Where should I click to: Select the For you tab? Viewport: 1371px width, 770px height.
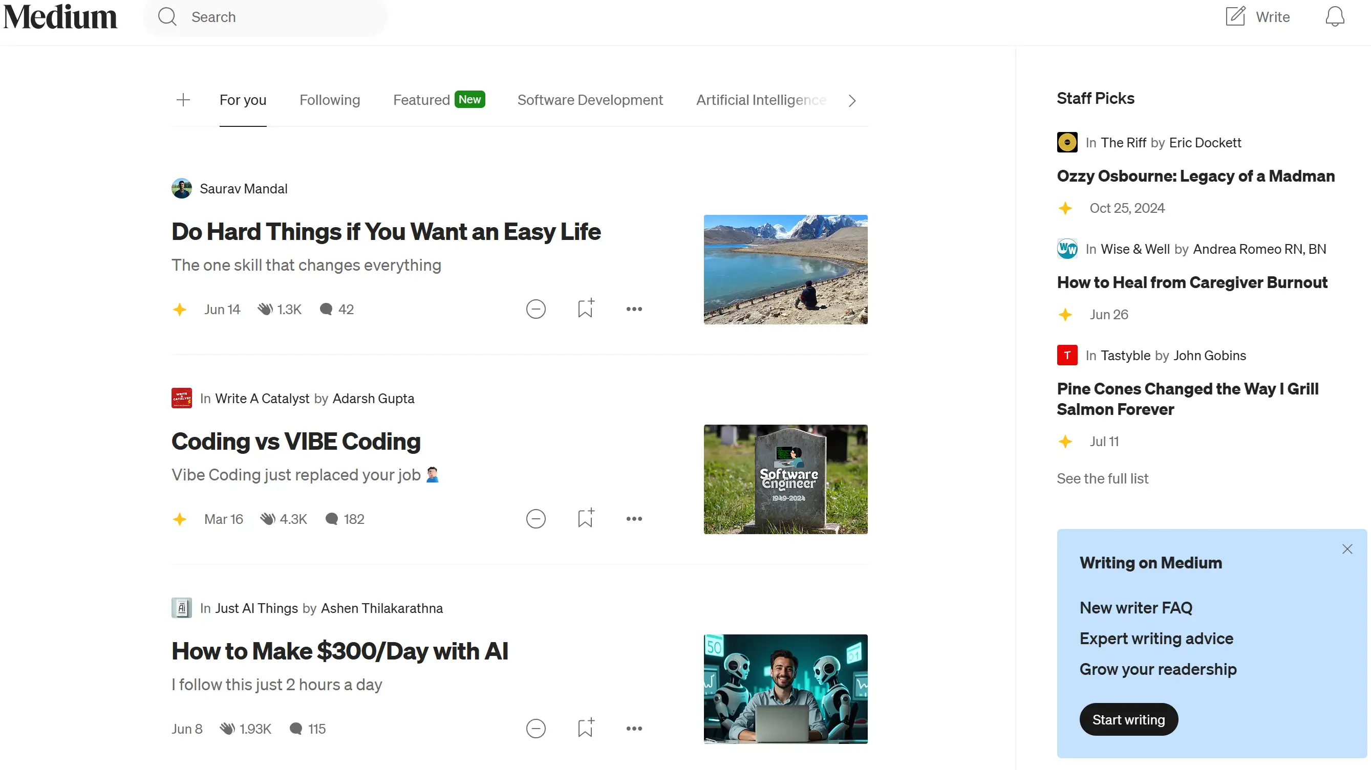coord(243,100)
